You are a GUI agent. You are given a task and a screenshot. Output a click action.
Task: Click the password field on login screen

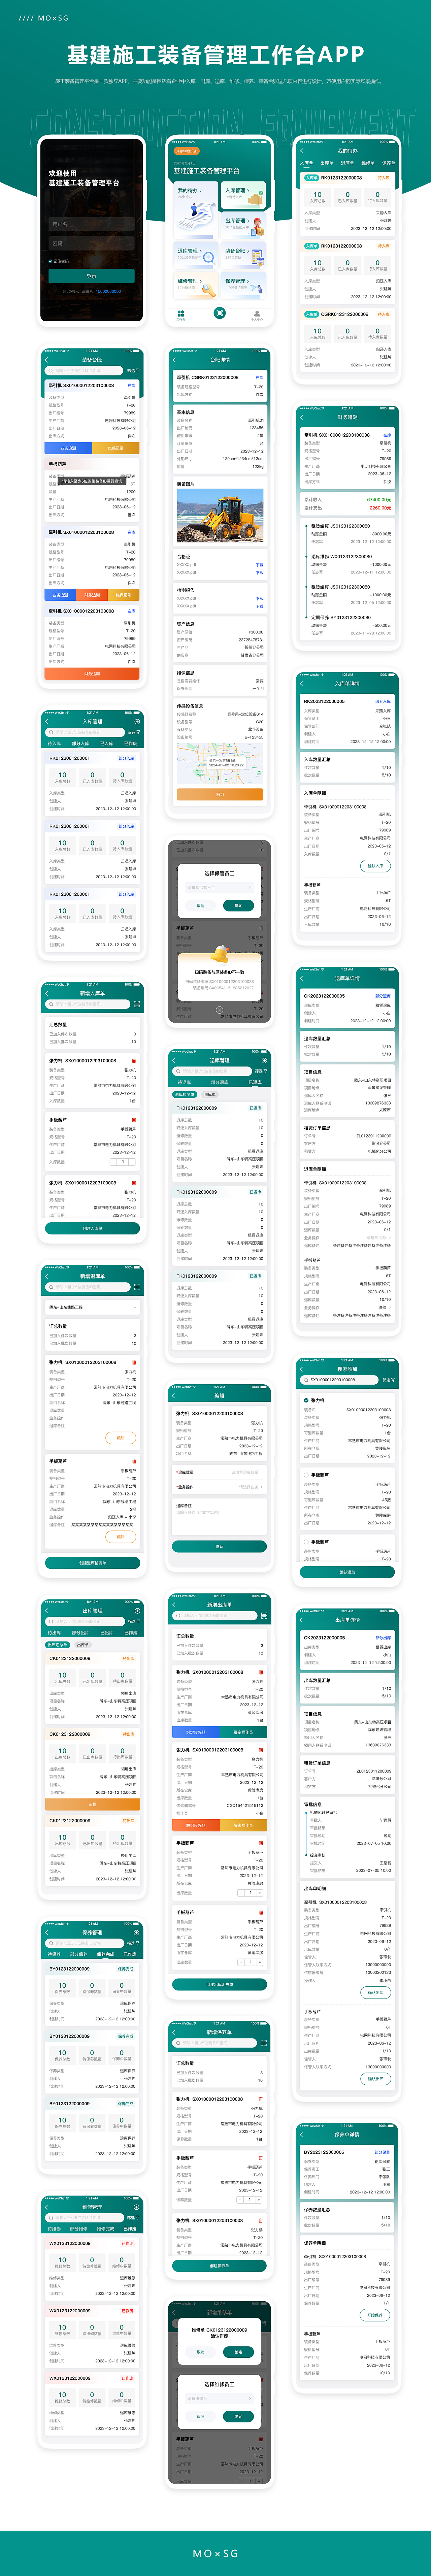click(92, 243)
